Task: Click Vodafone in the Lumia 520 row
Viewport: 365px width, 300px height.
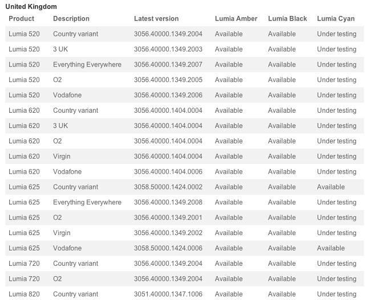Action: 67,95
